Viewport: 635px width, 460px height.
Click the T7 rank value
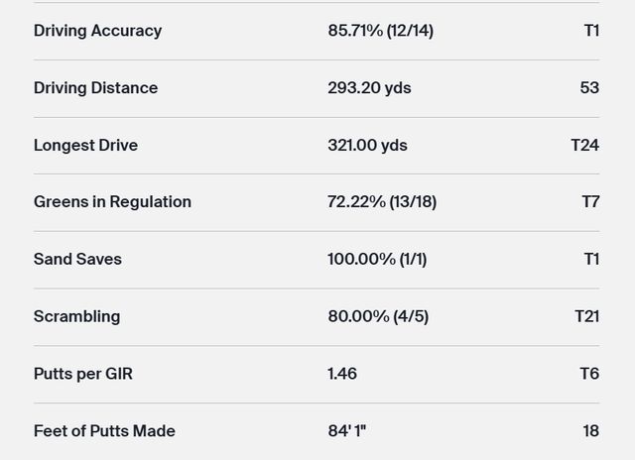point(590,202)
